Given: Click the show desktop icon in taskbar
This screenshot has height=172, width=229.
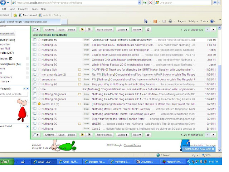Looking at the screenshot, I should click(23, 162).
